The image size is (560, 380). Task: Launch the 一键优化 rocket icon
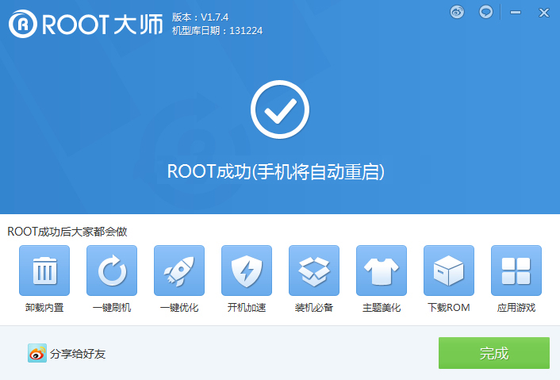click(179, 271)
